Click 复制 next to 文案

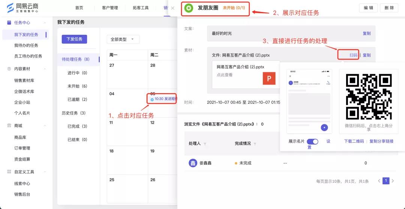367,33
